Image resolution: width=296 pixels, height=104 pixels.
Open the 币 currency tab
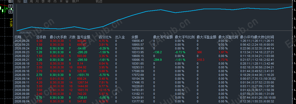click(x=55, y=1)
